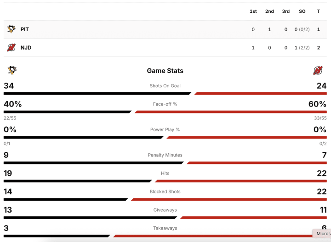Click Pittsburgh's black Shots On Goal bar
The height and width of the screenshot is (242, 331).
(97, 93)
